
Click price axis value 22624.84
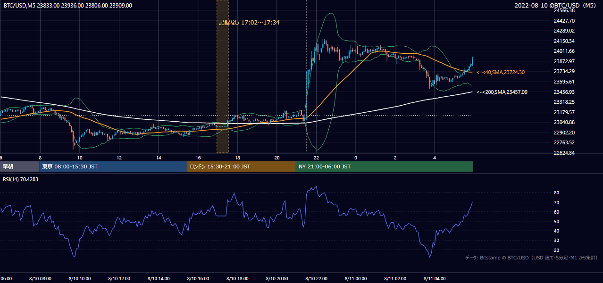[x=564, y=153]
